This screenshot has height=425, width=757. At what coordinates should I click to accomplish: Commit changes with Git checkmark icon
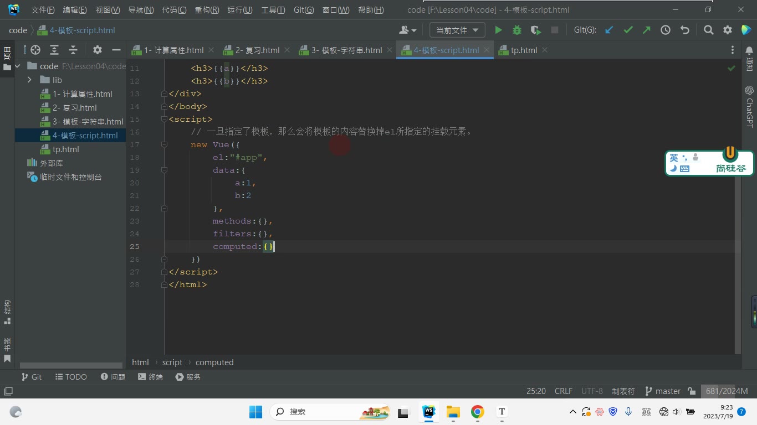click(628, 30)
